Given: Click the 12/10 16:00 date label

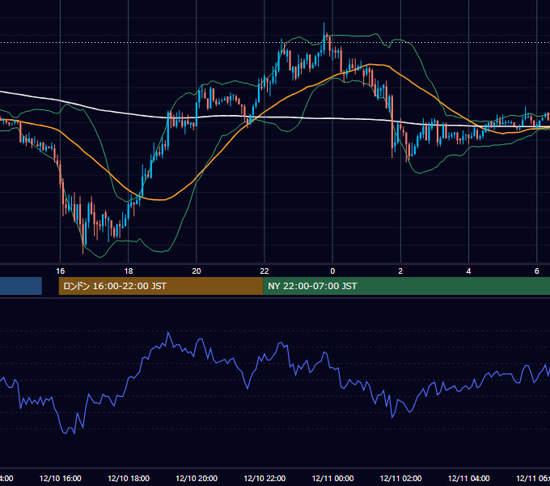Looking at the screenshot, I should click(x=61, y=478).
